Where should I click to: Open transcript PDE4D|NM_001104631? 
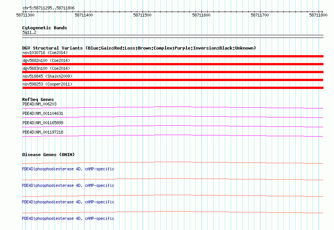[43, 114]
